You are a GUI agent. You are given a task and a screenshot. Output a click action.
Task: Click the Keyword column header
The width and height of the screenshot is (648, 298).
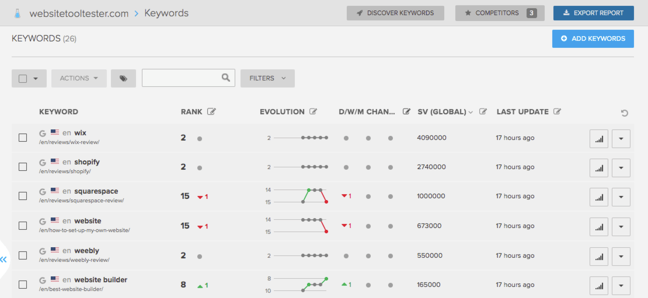(59, 112)
